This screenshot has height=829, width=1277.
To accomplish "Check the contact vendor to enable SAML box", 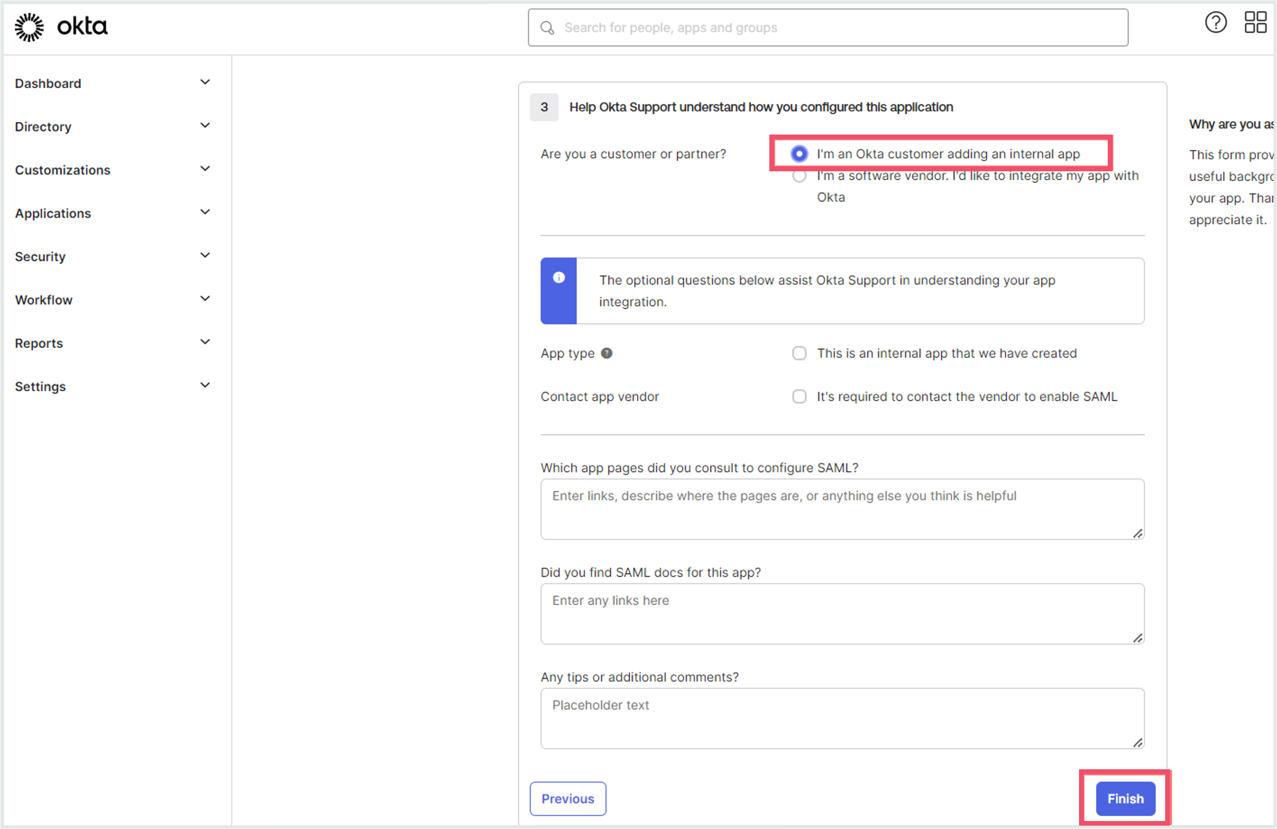I will pos(799,397).
